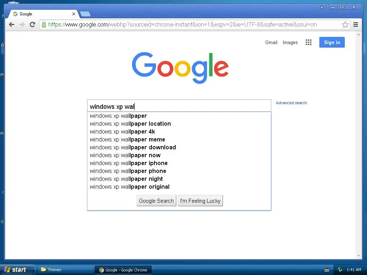
Task: Choose suggestion windows xp wallpaper original
Action: [x=179, y=187]
